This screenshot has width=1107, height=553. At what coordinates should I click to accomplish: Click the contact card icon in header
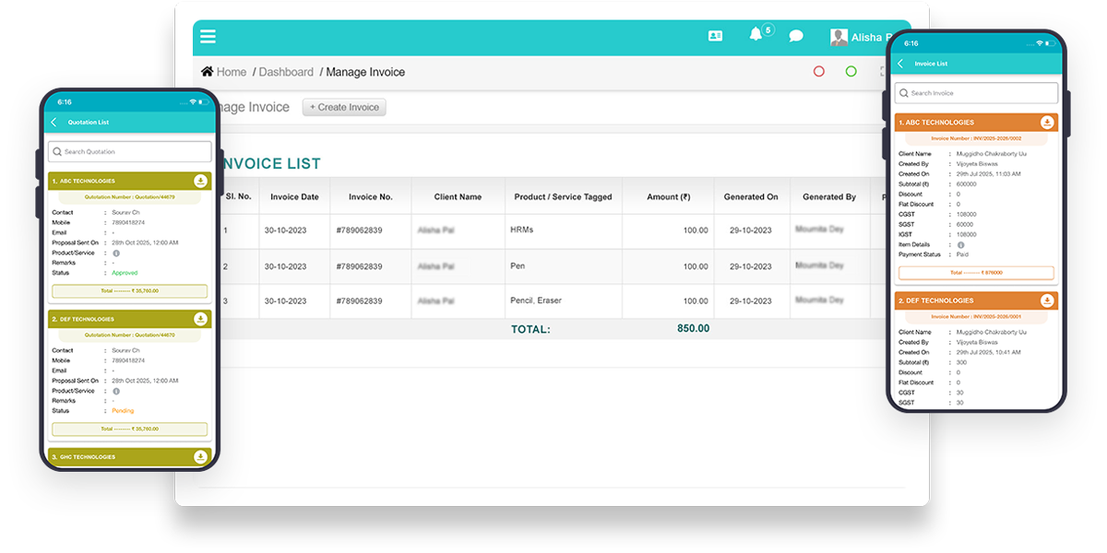pos(715,36)
